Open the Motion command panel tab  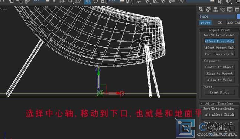(x=223, y=9)
